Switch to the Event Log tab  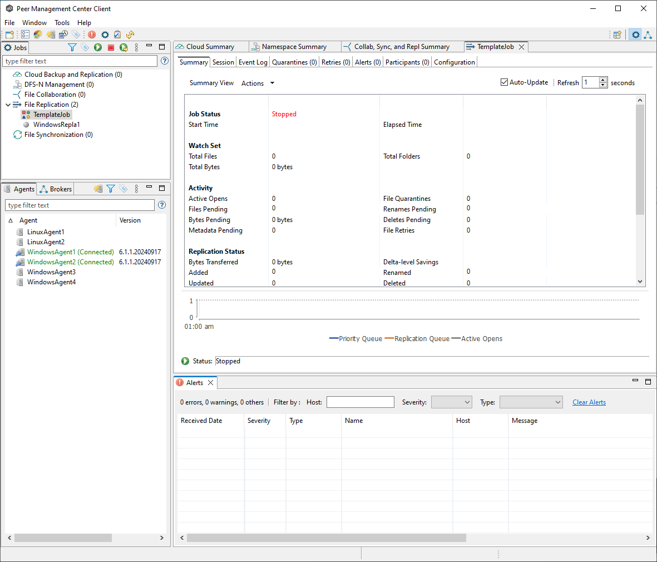(253, 62)
